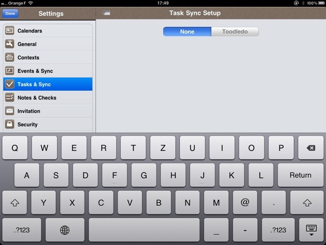Hide the keyboard with dismiss key
The image size is (326, 245).
point(311,230)
